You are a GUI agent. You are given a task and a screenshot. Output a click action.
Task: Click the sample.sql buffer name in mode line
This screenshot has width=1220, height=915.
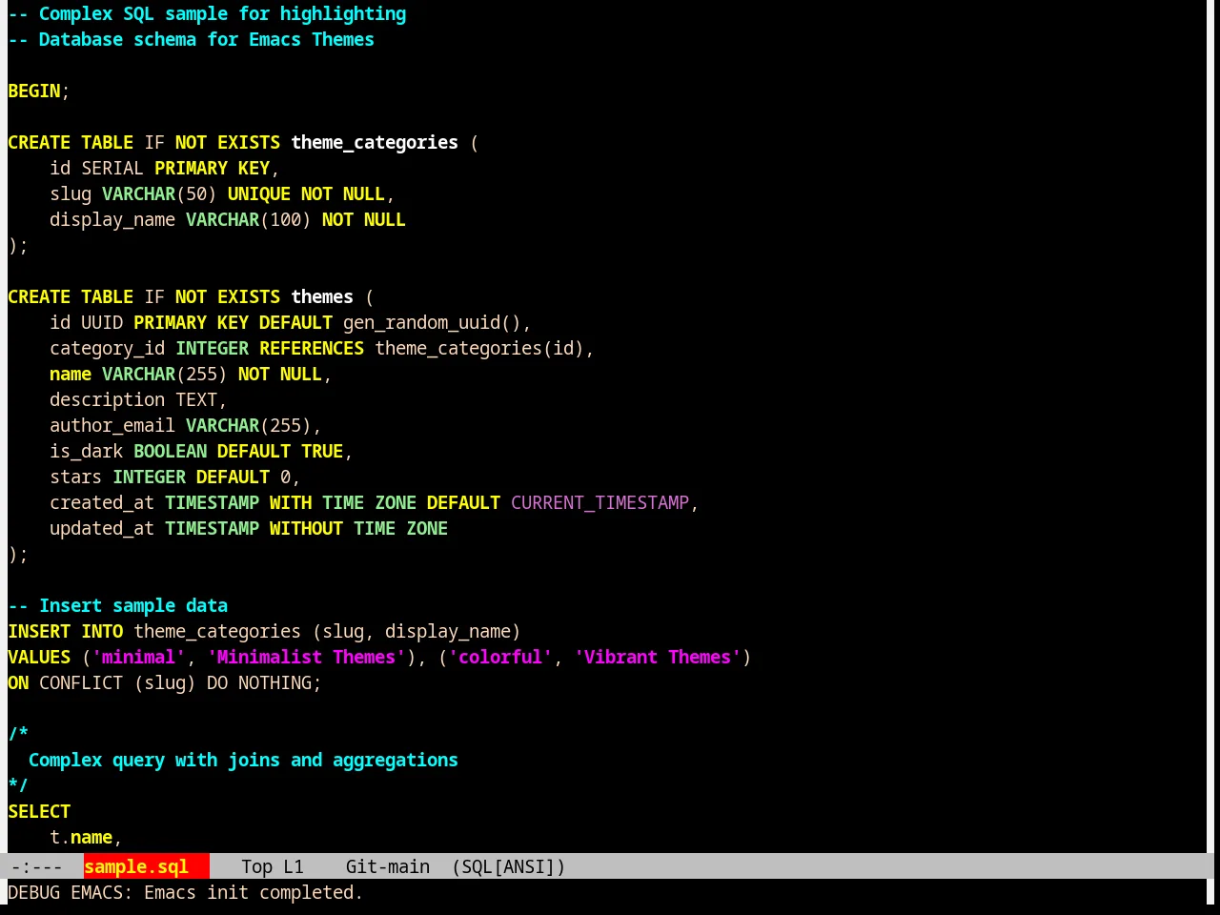(x=136, y=866)
